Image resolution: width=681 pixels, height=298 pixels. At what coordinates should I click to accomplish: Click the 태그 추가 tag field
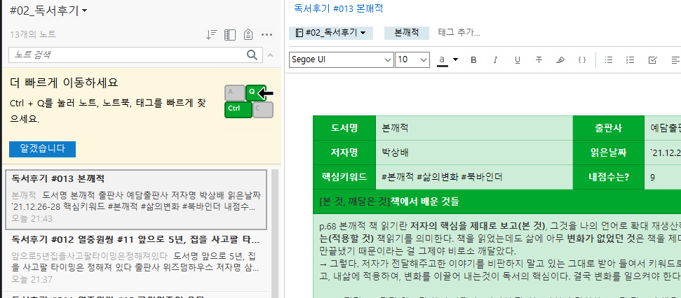coord(459,33)
